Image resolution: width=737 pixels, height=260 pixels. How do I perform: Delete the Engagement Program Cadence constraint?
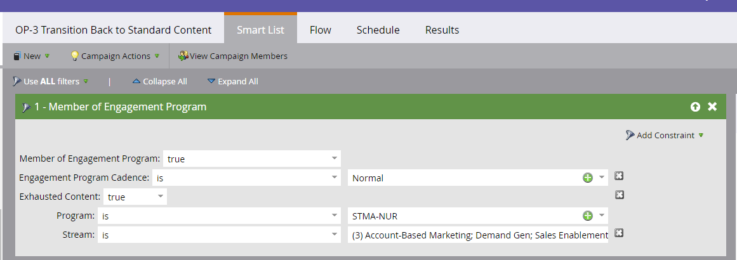pos(620,176)
